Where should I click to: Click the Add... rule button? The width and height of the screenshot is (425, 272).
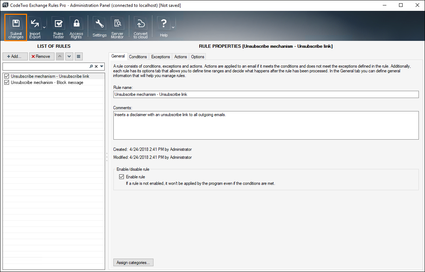(x=15, y=56)
